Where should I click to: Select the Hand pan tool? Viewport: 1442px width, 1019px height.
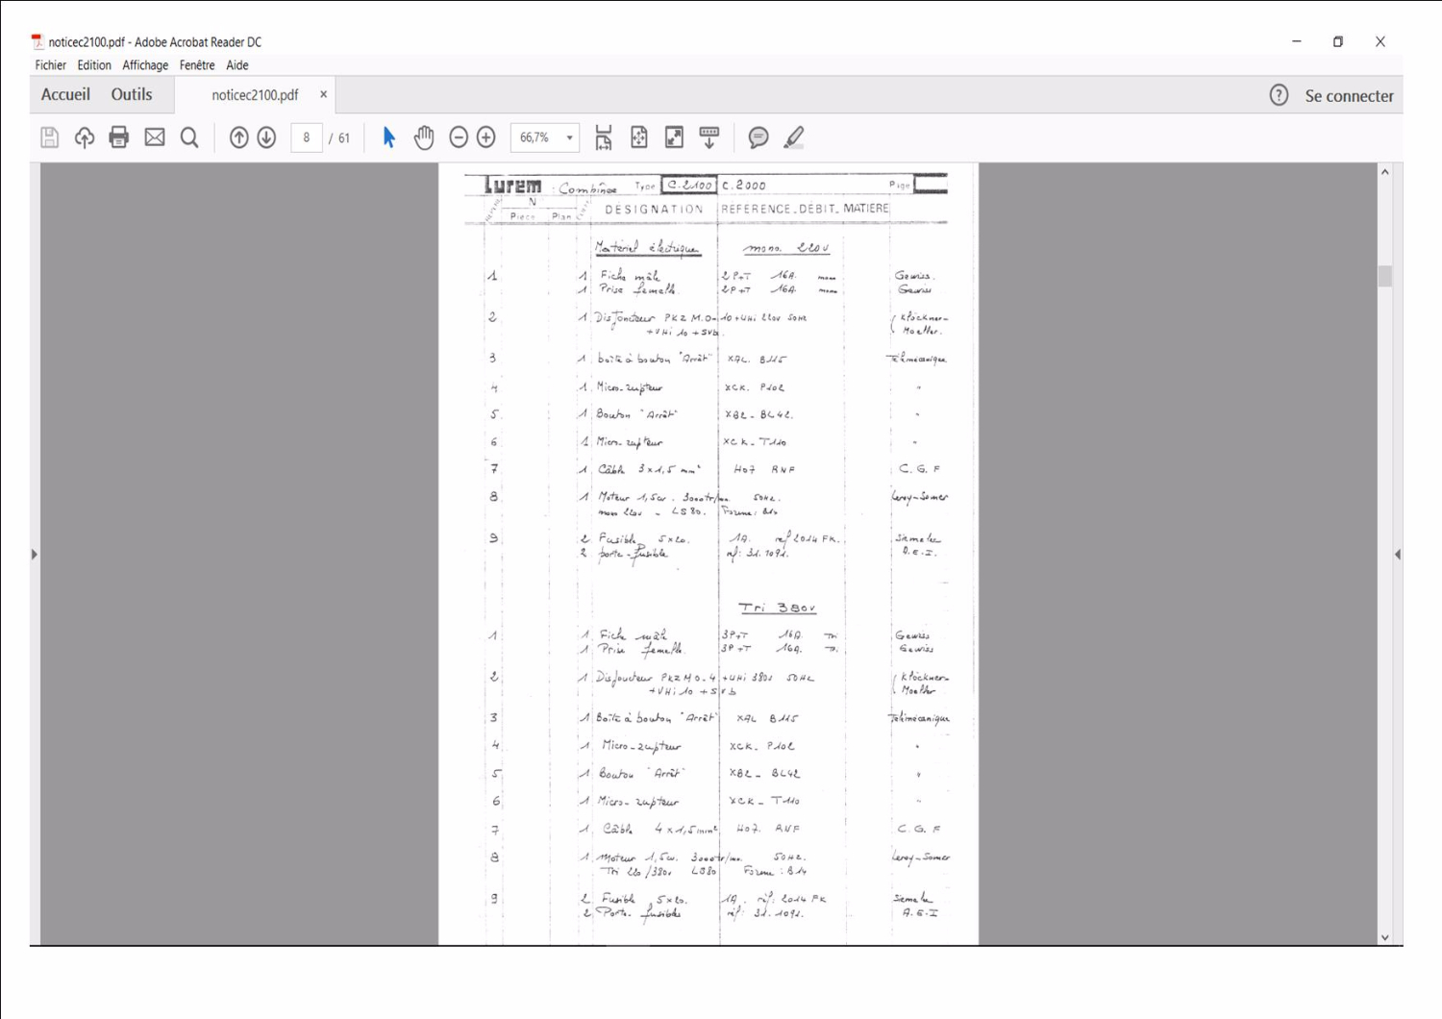pos(424,137)
